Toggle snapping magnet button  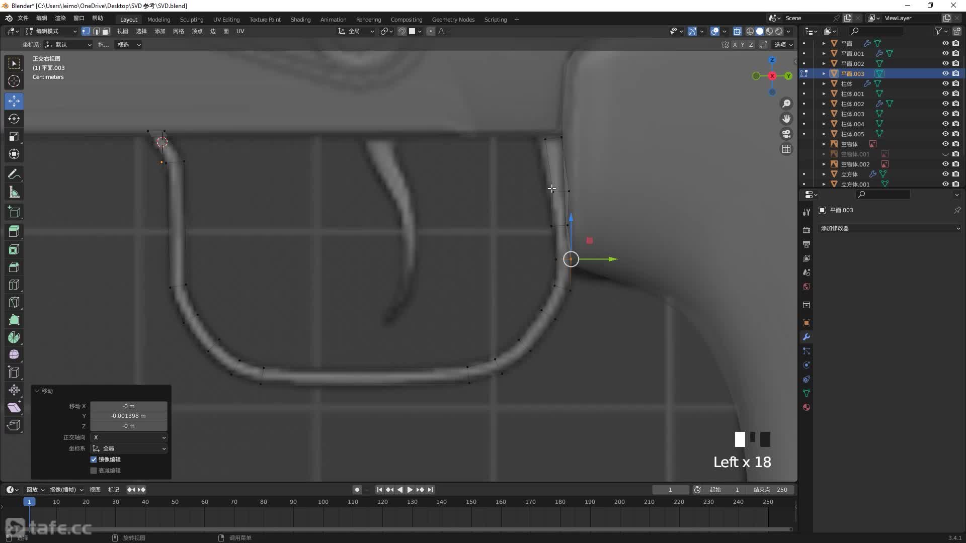click(402, 31)
